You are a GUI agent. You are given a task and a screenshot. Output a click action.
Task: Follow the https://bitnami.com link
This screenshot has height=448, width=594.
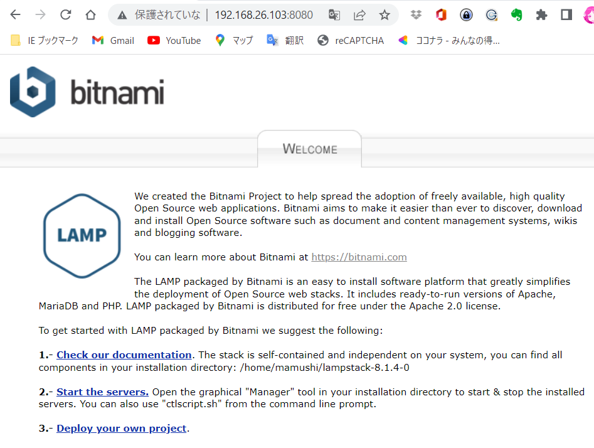(x=359, y=257)
